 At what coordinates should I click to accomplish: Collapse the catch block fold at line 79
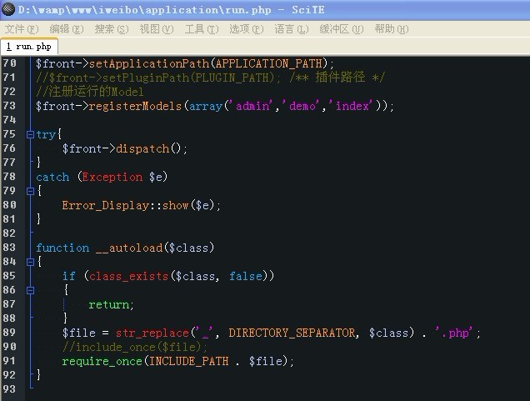(x=30, y=191)
